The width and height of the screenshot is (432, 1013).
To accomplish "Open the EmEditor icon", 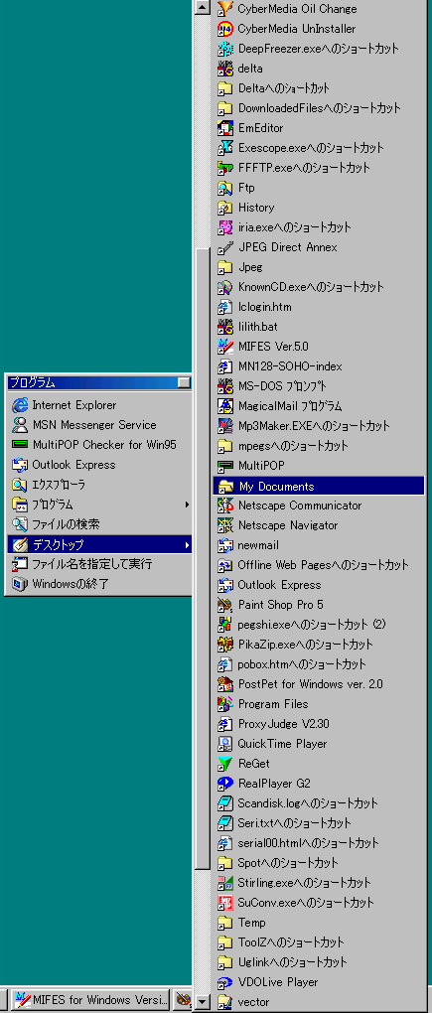I will pos(224,128).
